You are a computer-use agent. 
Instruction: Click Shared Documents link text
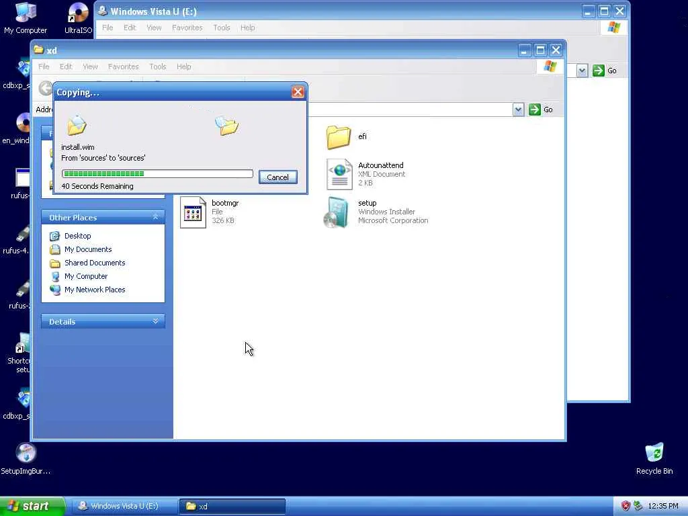click(x=95, y=263)
